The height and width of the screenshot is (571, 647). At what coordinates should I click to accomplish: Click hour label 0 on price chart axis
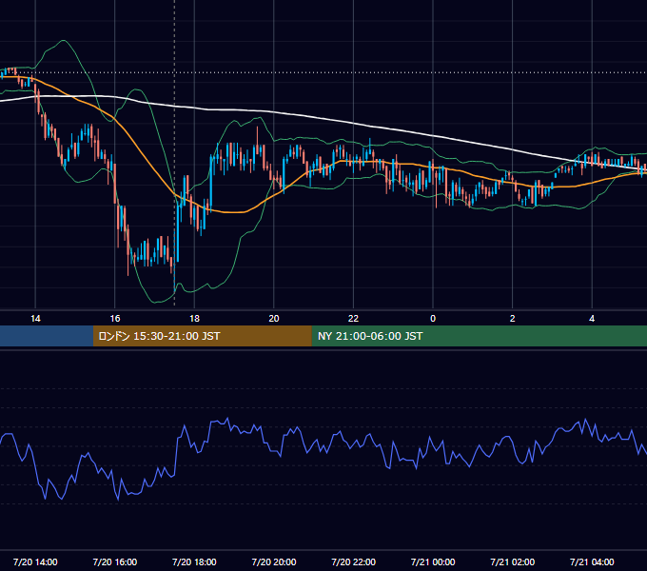[x=433, y=319]
